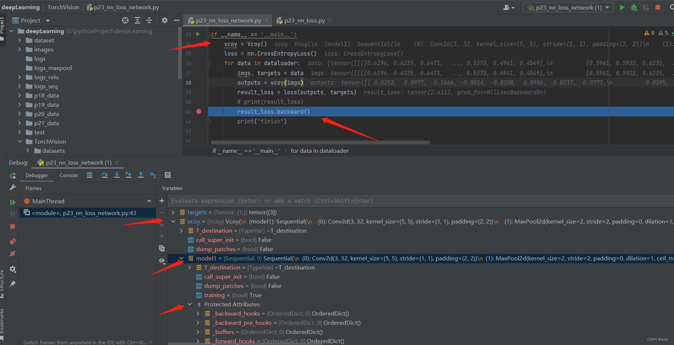Click the Run to Cursor icon
Image resolution: width=674 pixels, height=345 pixels.
click(x=153, y=175)
